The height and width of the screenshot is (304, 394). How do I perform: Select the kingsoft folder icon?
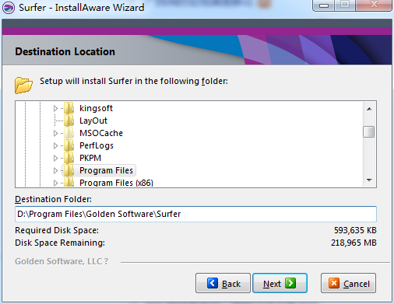coord(69,108)
